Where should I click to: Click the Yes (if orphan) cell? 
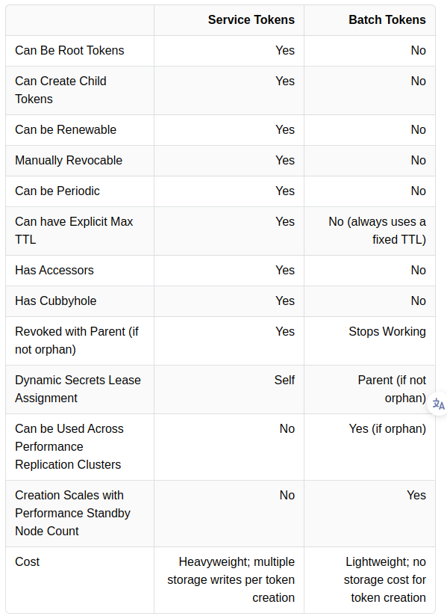(387, 428)
